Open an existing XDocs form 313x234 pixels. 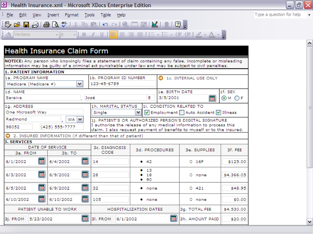[x=17, y=24]
